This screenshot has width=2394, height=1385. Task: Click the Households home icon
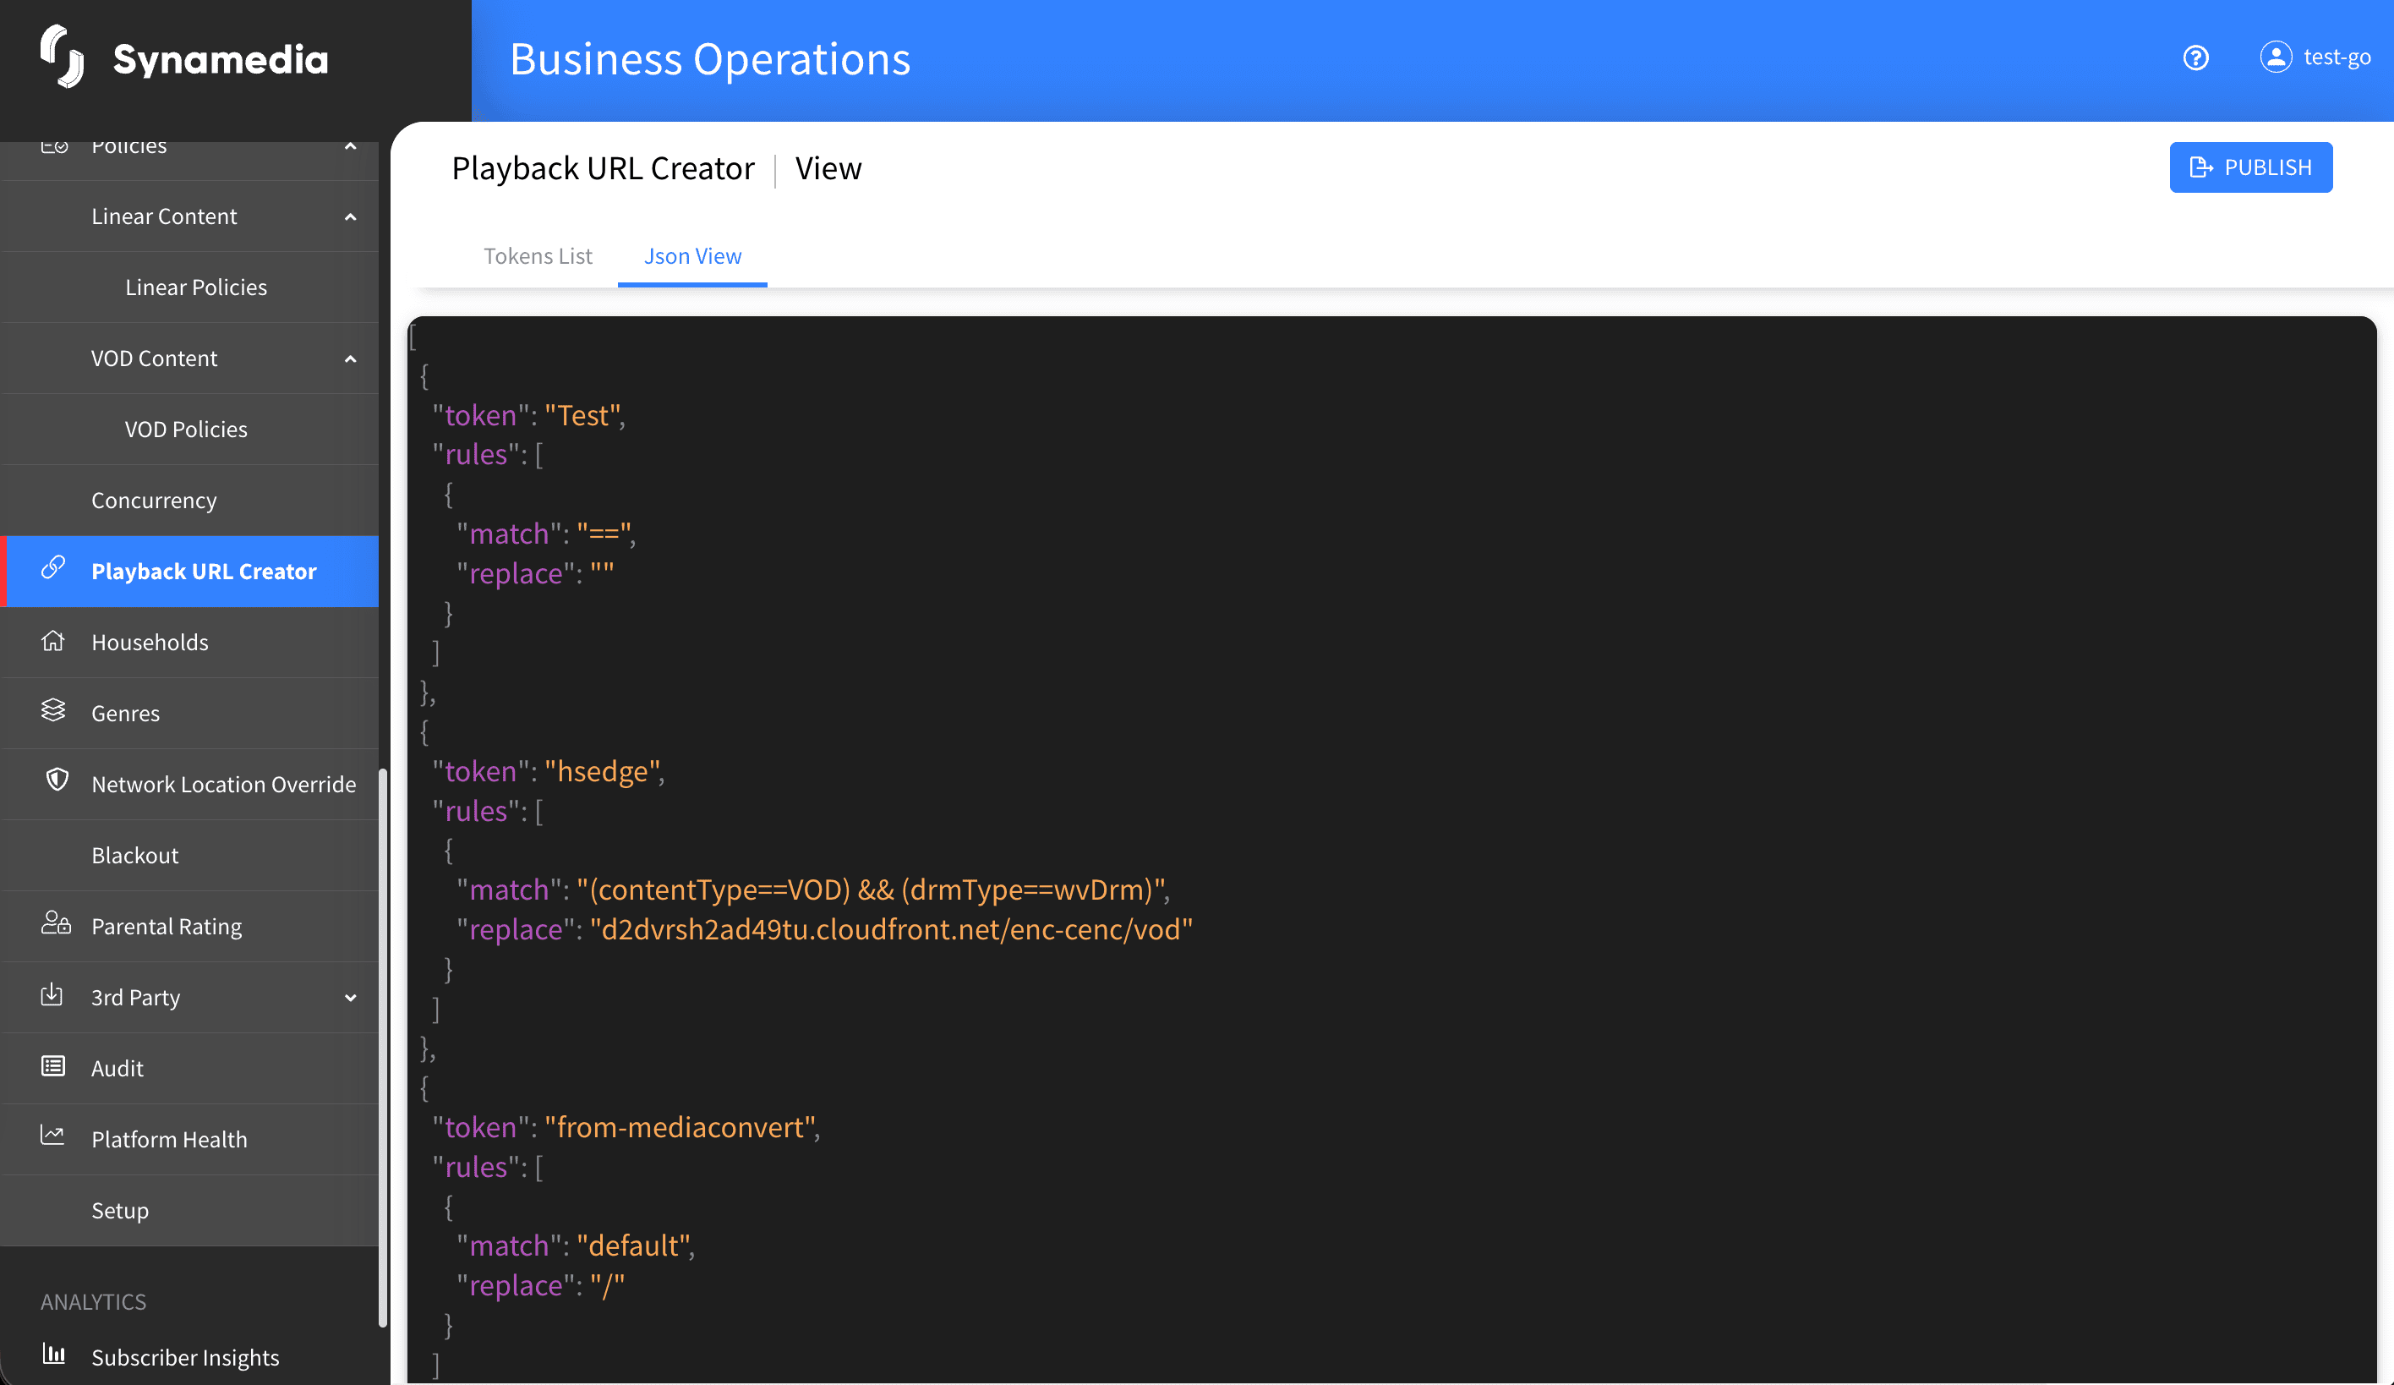click(x=53, y=640)
